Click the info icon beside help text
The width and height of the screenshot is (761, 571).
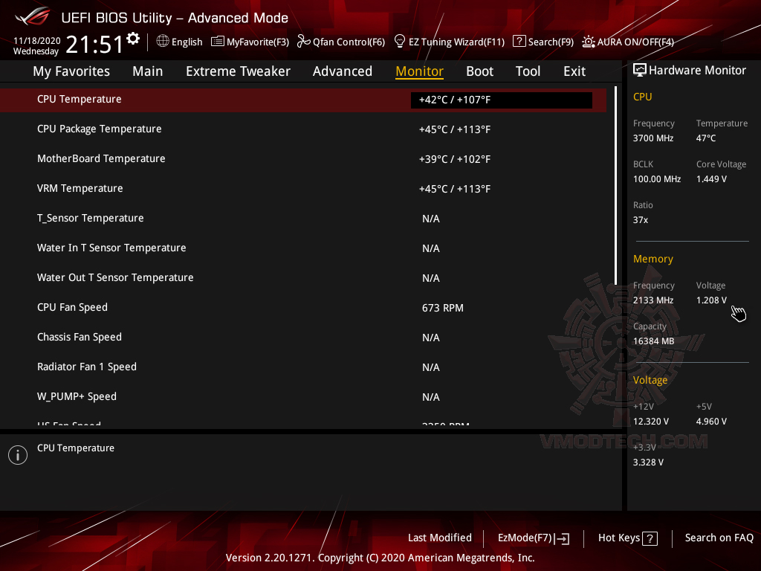tap(18, 455)
